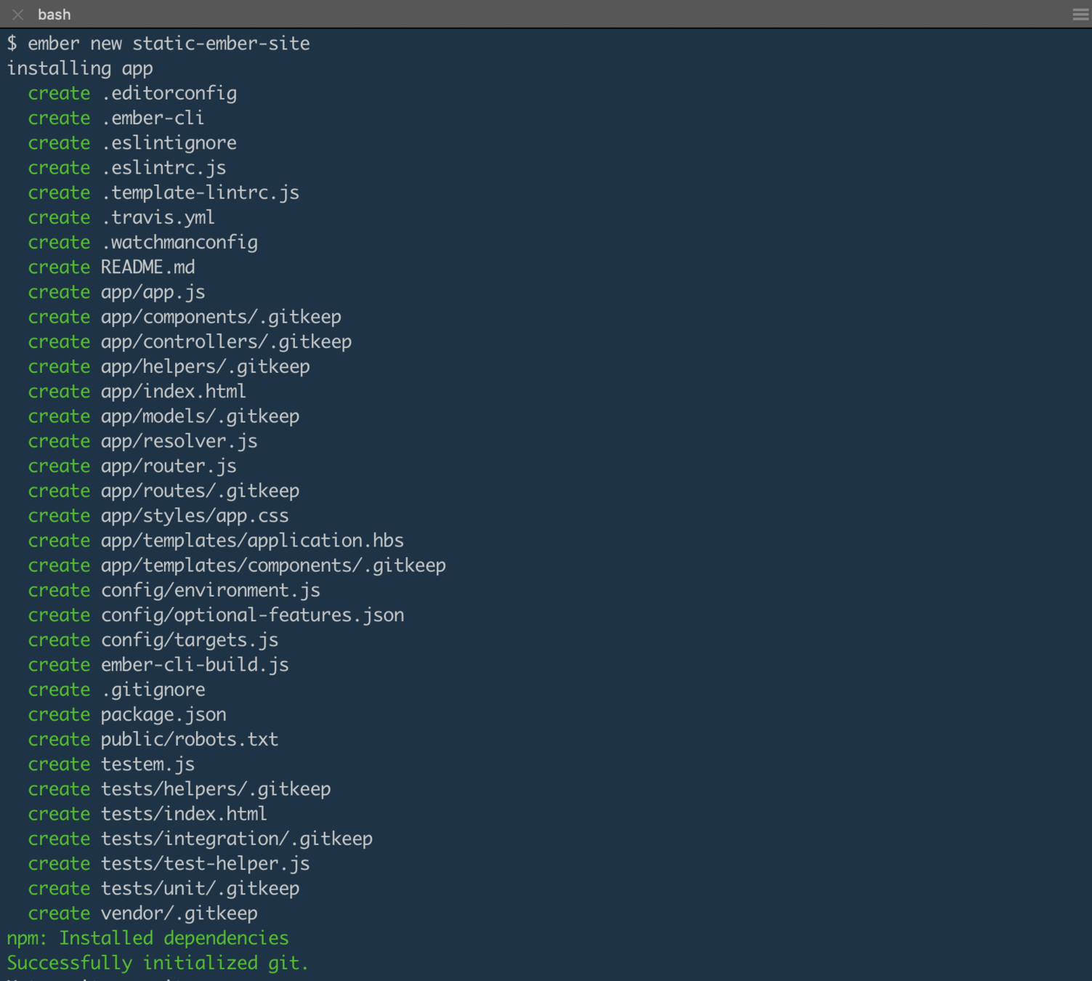1092x981 pixels.
Task: Click the 'README.md' filename
Action: [148, 267]
